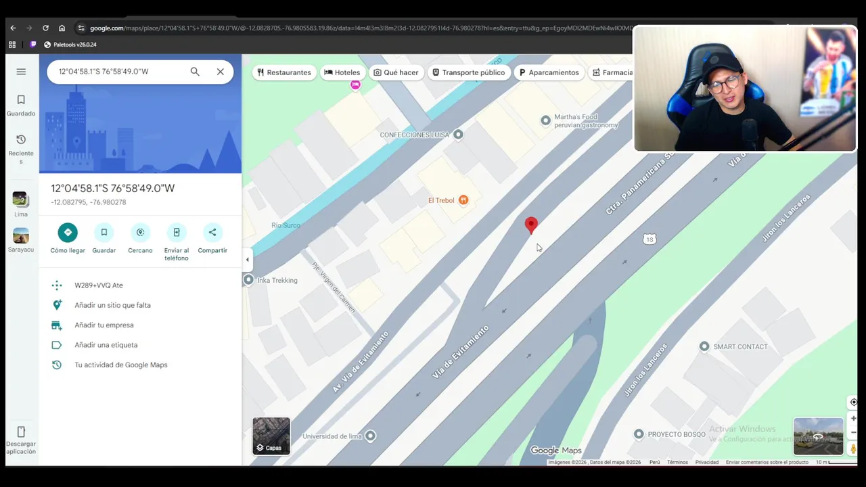This screenshot has height=487, width=866.
Task: Click the browser address bar URL
Action: click(x=360, y=28)
